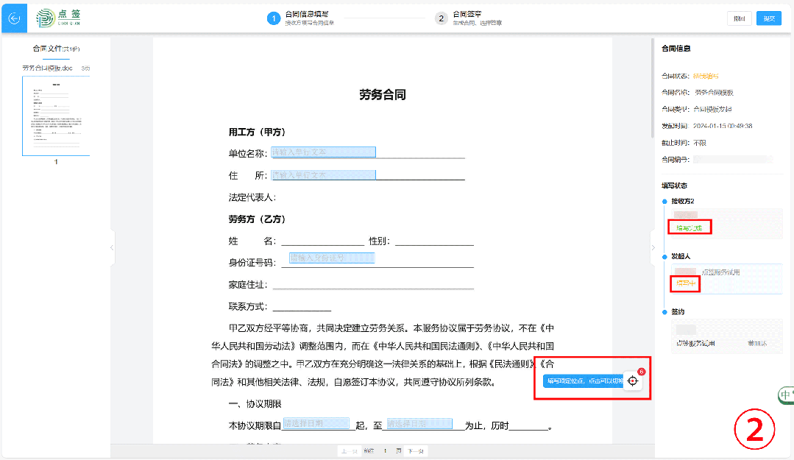794x460 pixels.
Task: Pick the agreement start date field
Action: click(316, 423)
